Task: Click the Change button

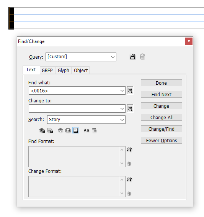Action: [162, 106]
